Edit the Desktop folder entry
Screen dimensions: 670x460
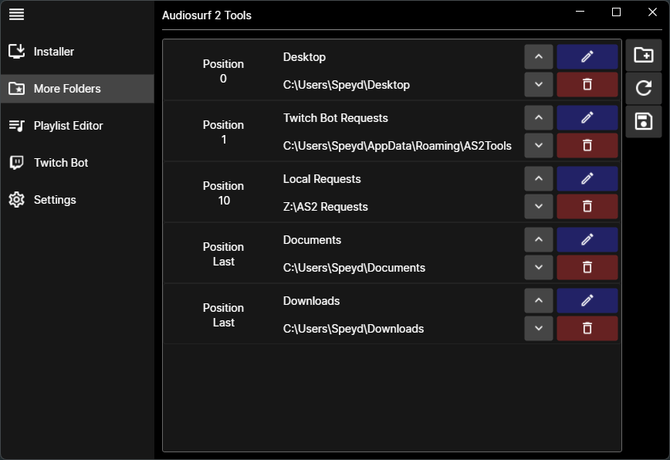(x=587, y=57)
